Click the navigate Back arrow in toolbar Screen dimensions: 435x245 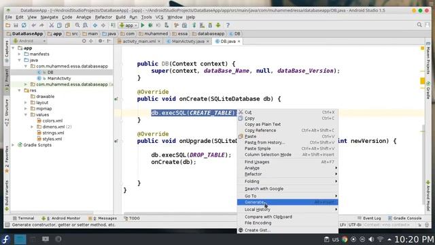[95, 25]
